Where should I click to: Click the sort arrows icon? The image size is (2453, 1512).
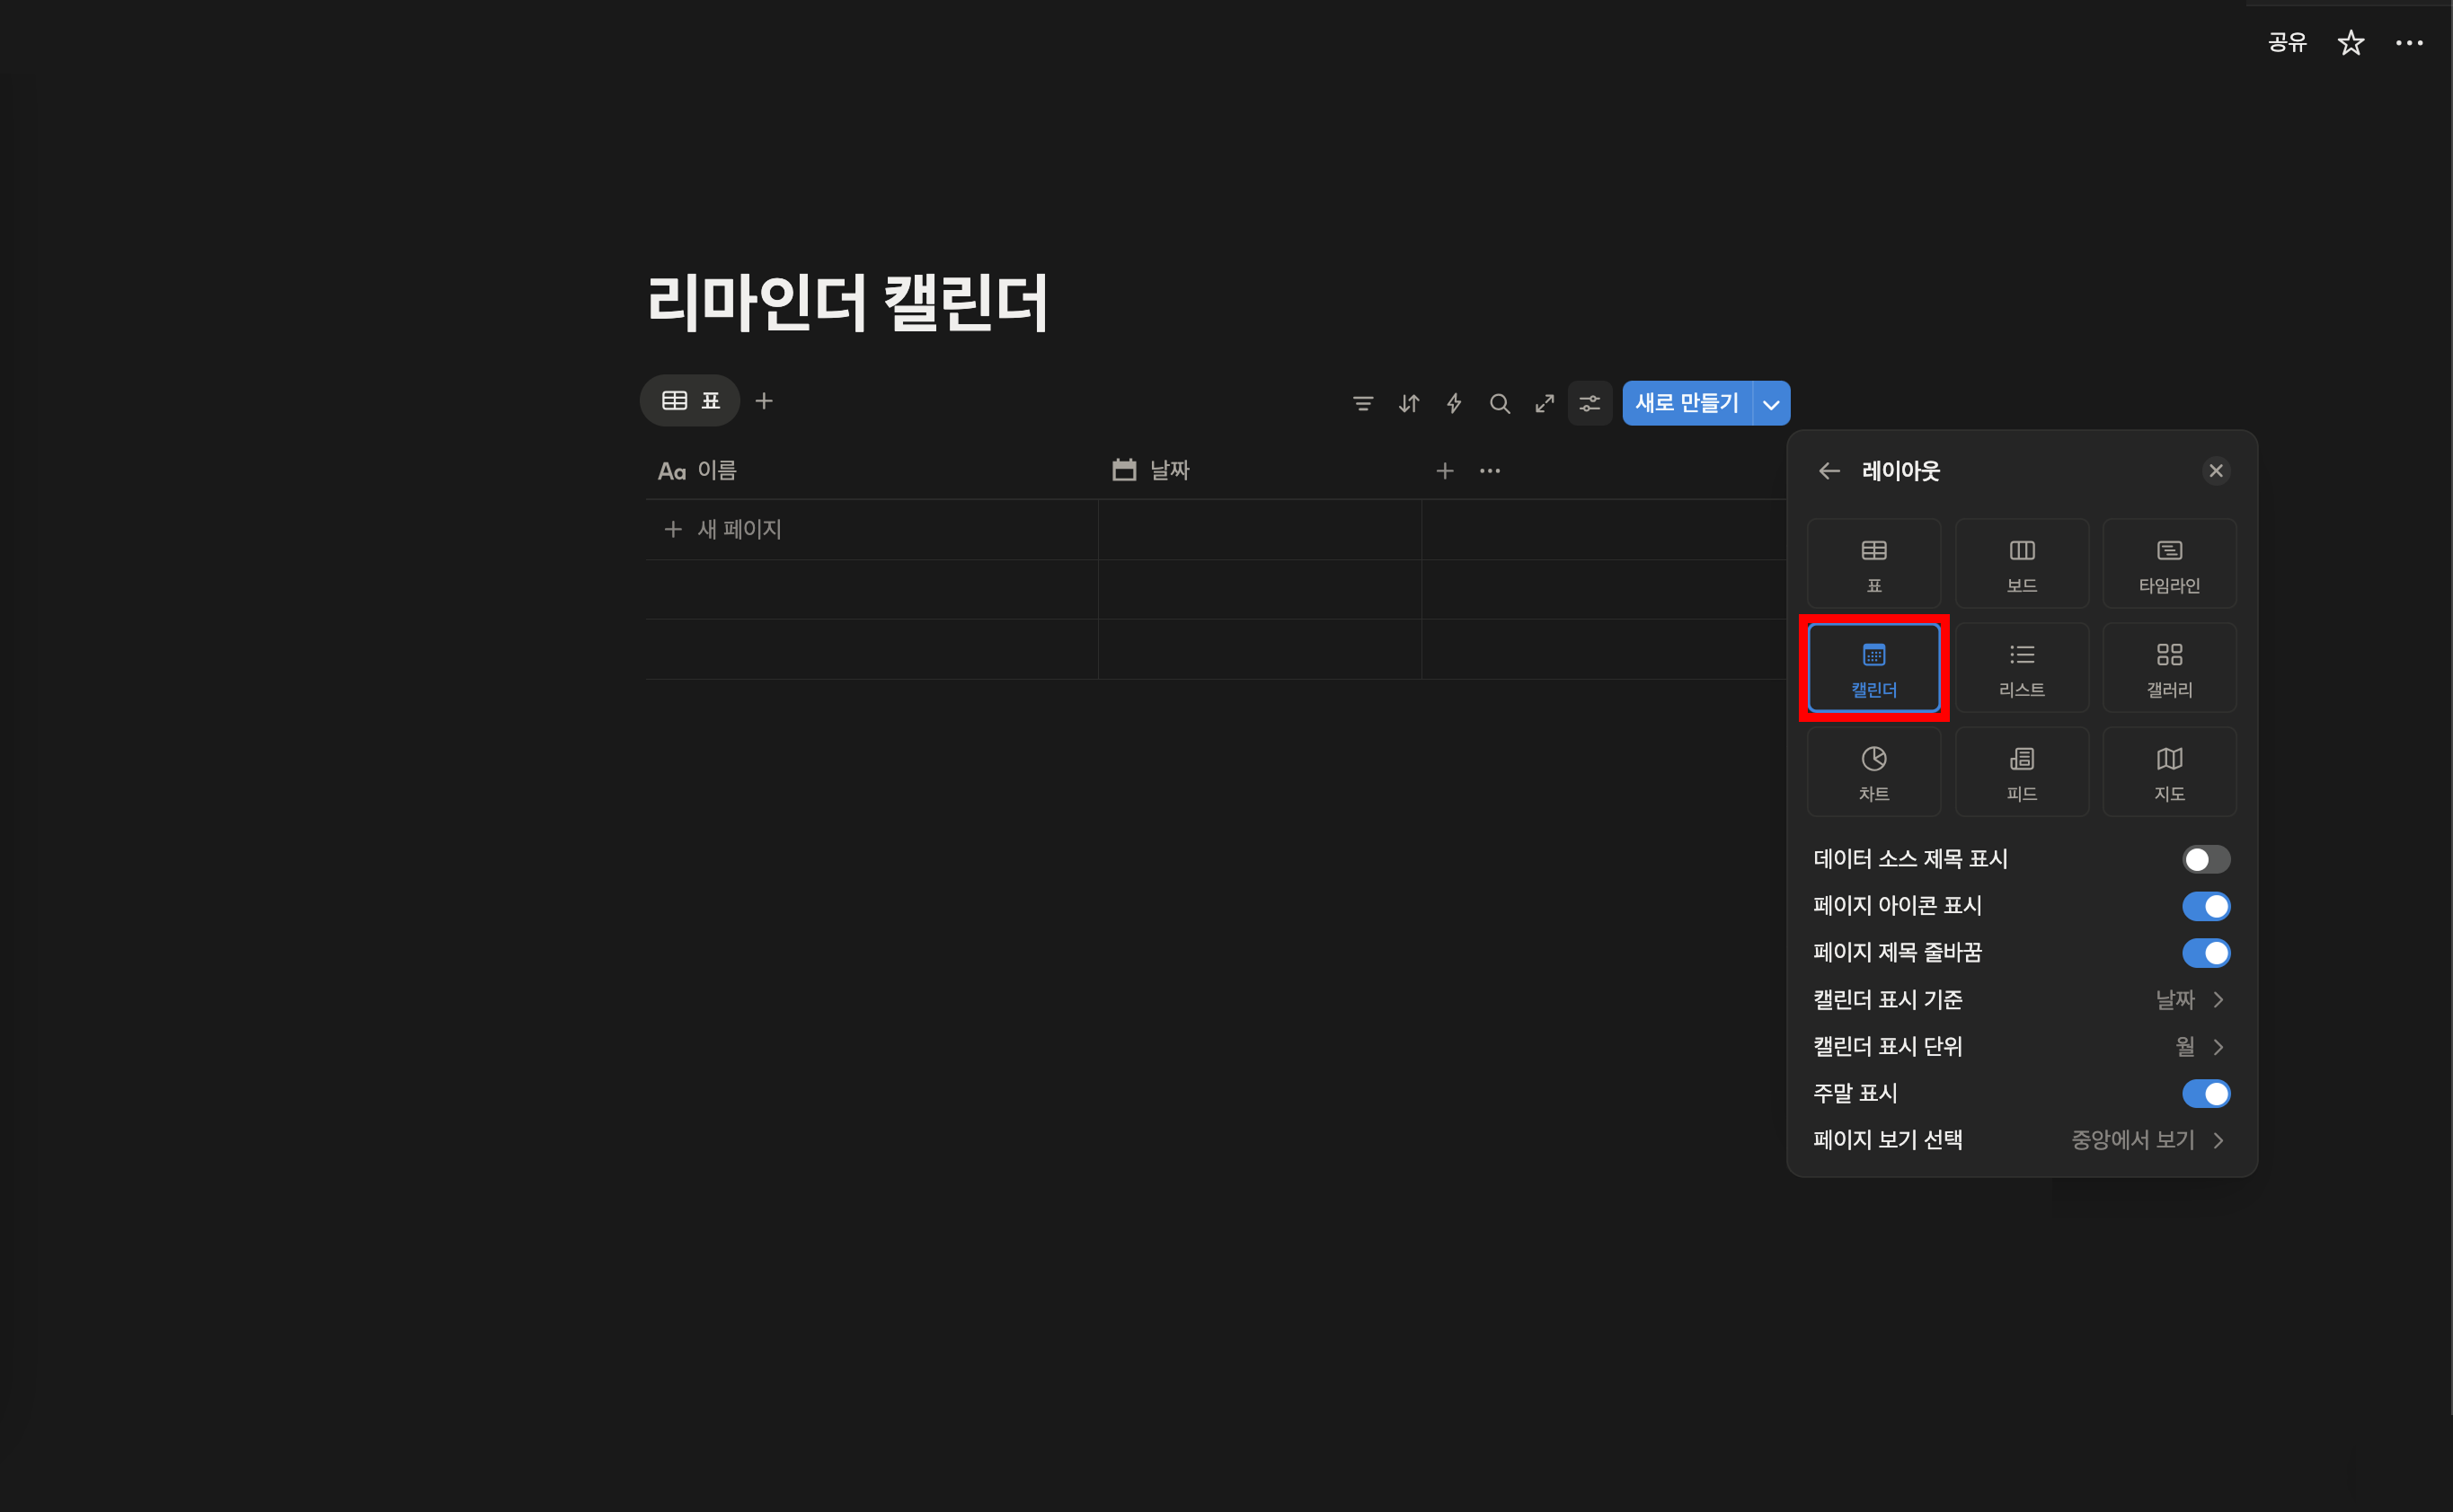click(1408, 404)
